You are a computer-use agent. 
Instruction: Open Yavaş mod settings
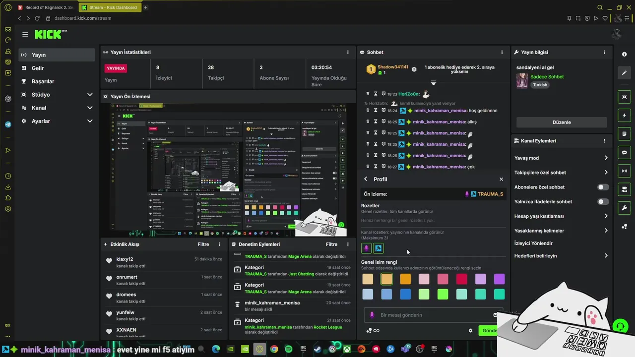[x=561, y=158]
